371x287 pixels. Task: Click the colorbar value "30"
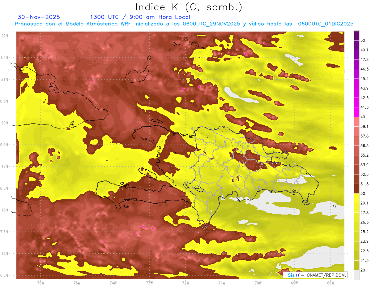363,194
